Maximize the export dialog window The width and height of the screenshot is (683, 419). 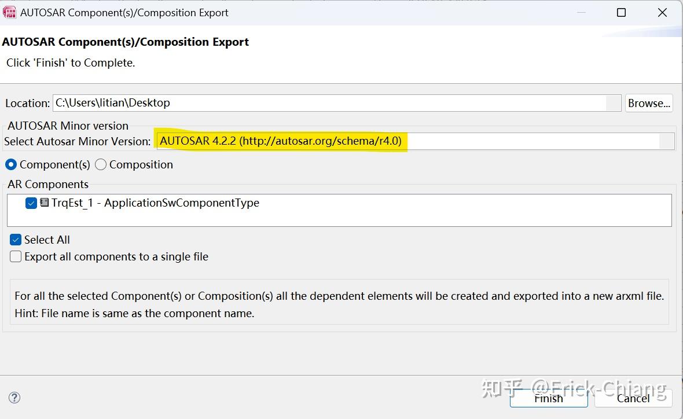pos(621,12)
